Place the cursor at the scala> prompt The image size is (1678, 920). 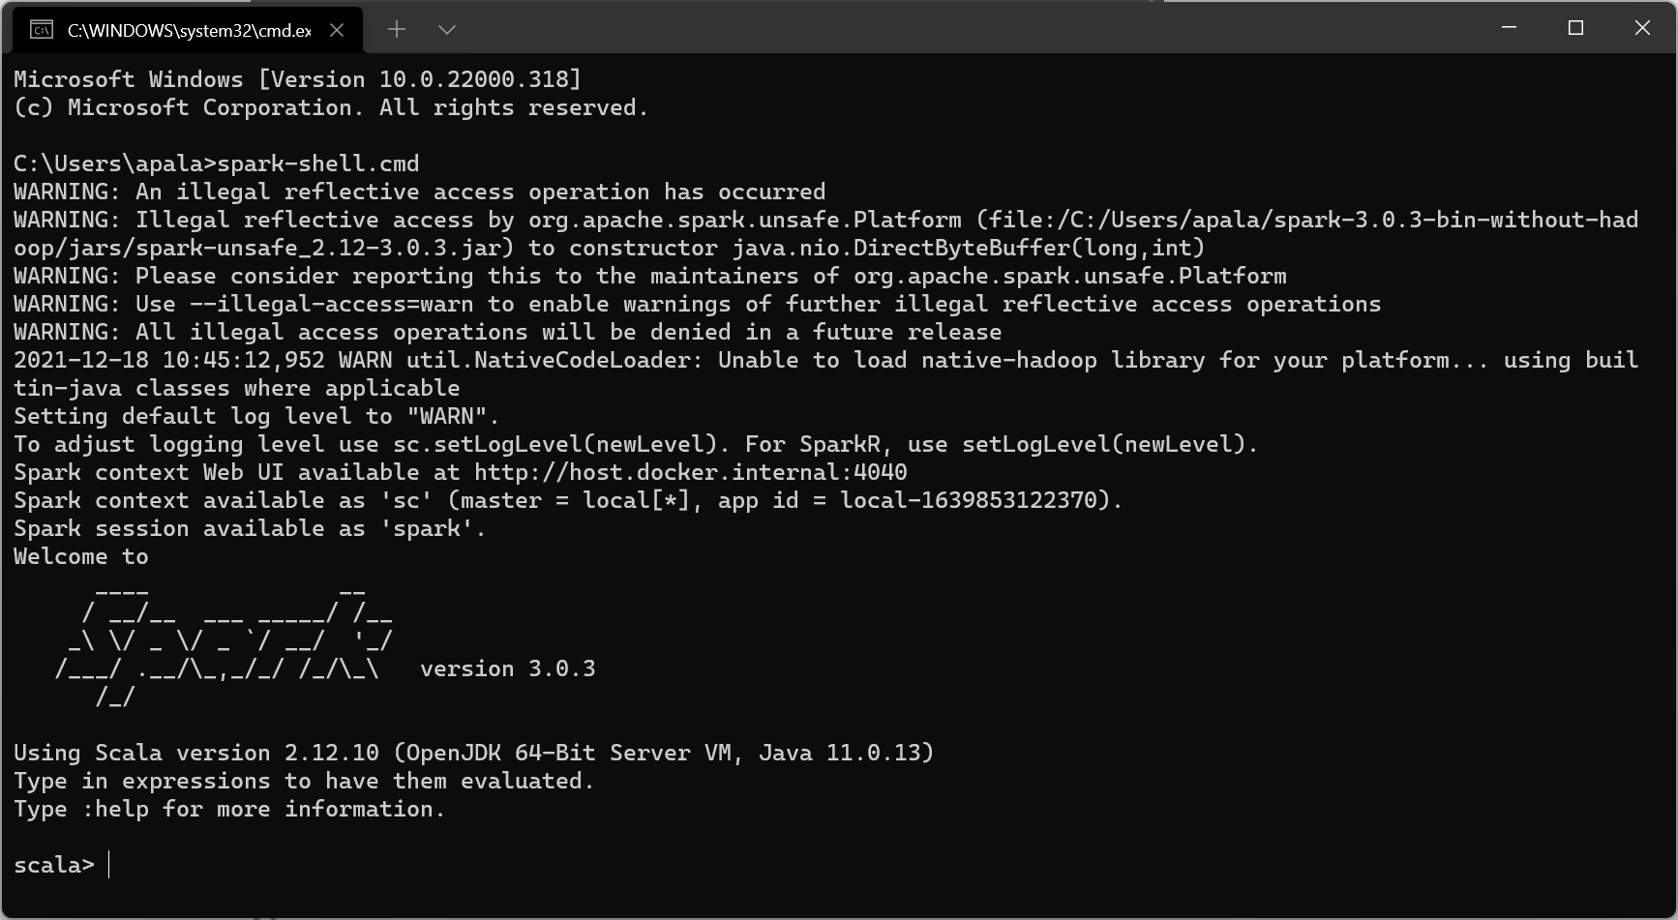(x=106, y=865)
